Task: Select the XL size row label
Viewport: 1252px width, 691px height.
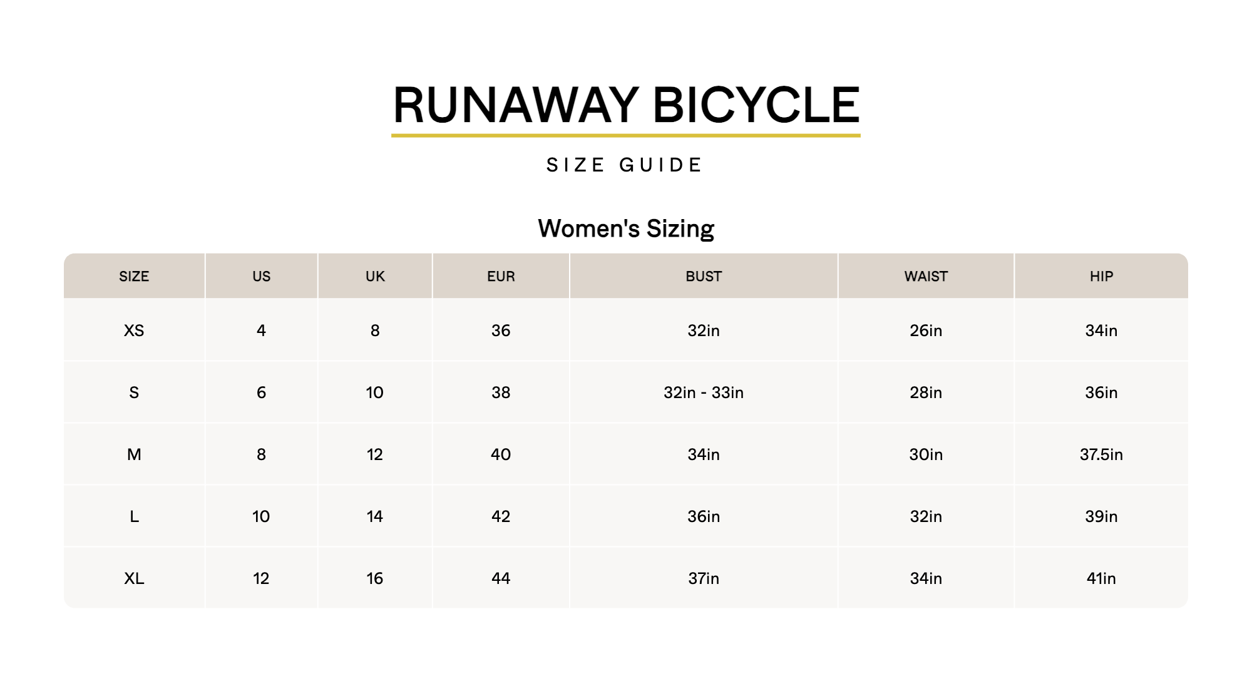Action: coord(134,578)
